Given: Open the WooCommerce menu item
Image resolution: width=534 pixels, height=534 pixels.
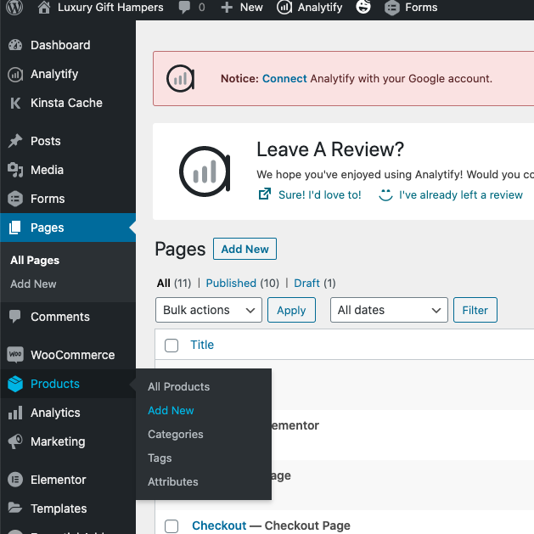Looking at the screenshot, I should click(72, 355).
